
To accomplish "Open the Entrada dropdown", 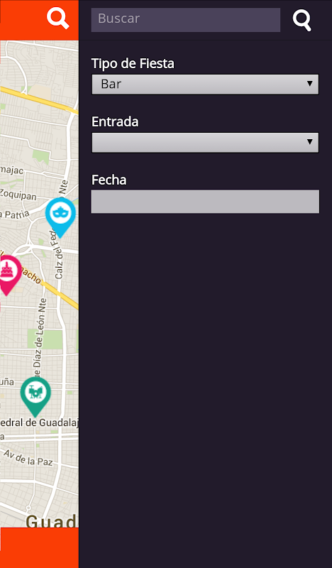I will pyautogui.click(x=205, y=143).
